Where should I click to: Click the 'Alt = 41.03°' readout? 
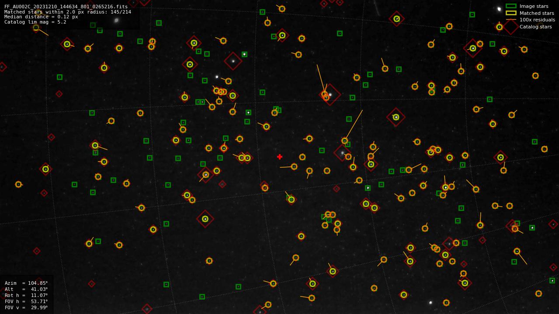coord(26,289)
